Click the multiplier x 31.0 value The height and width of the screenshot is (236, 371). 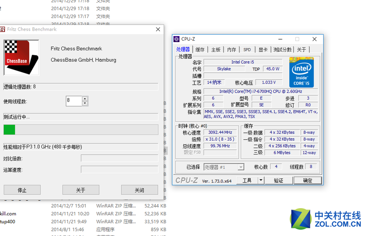click(220, 139)
